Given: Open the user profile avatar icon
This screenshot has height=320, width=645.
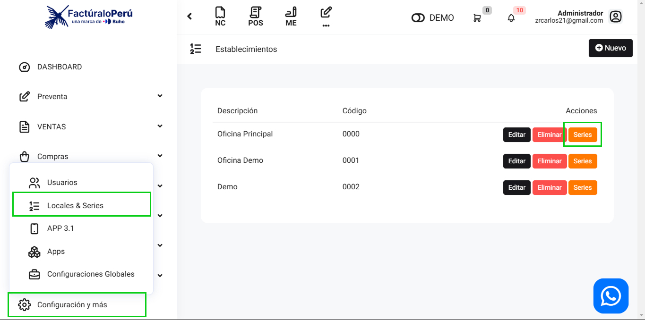Looking at the screenshot, I should [x=615, y=17].
